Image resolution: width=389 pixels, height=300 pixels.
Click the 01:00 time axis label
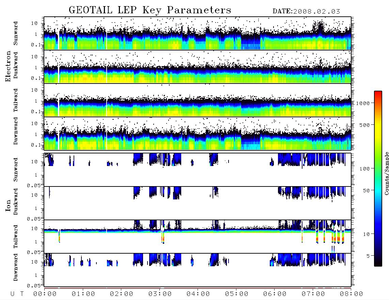(83, 294)
